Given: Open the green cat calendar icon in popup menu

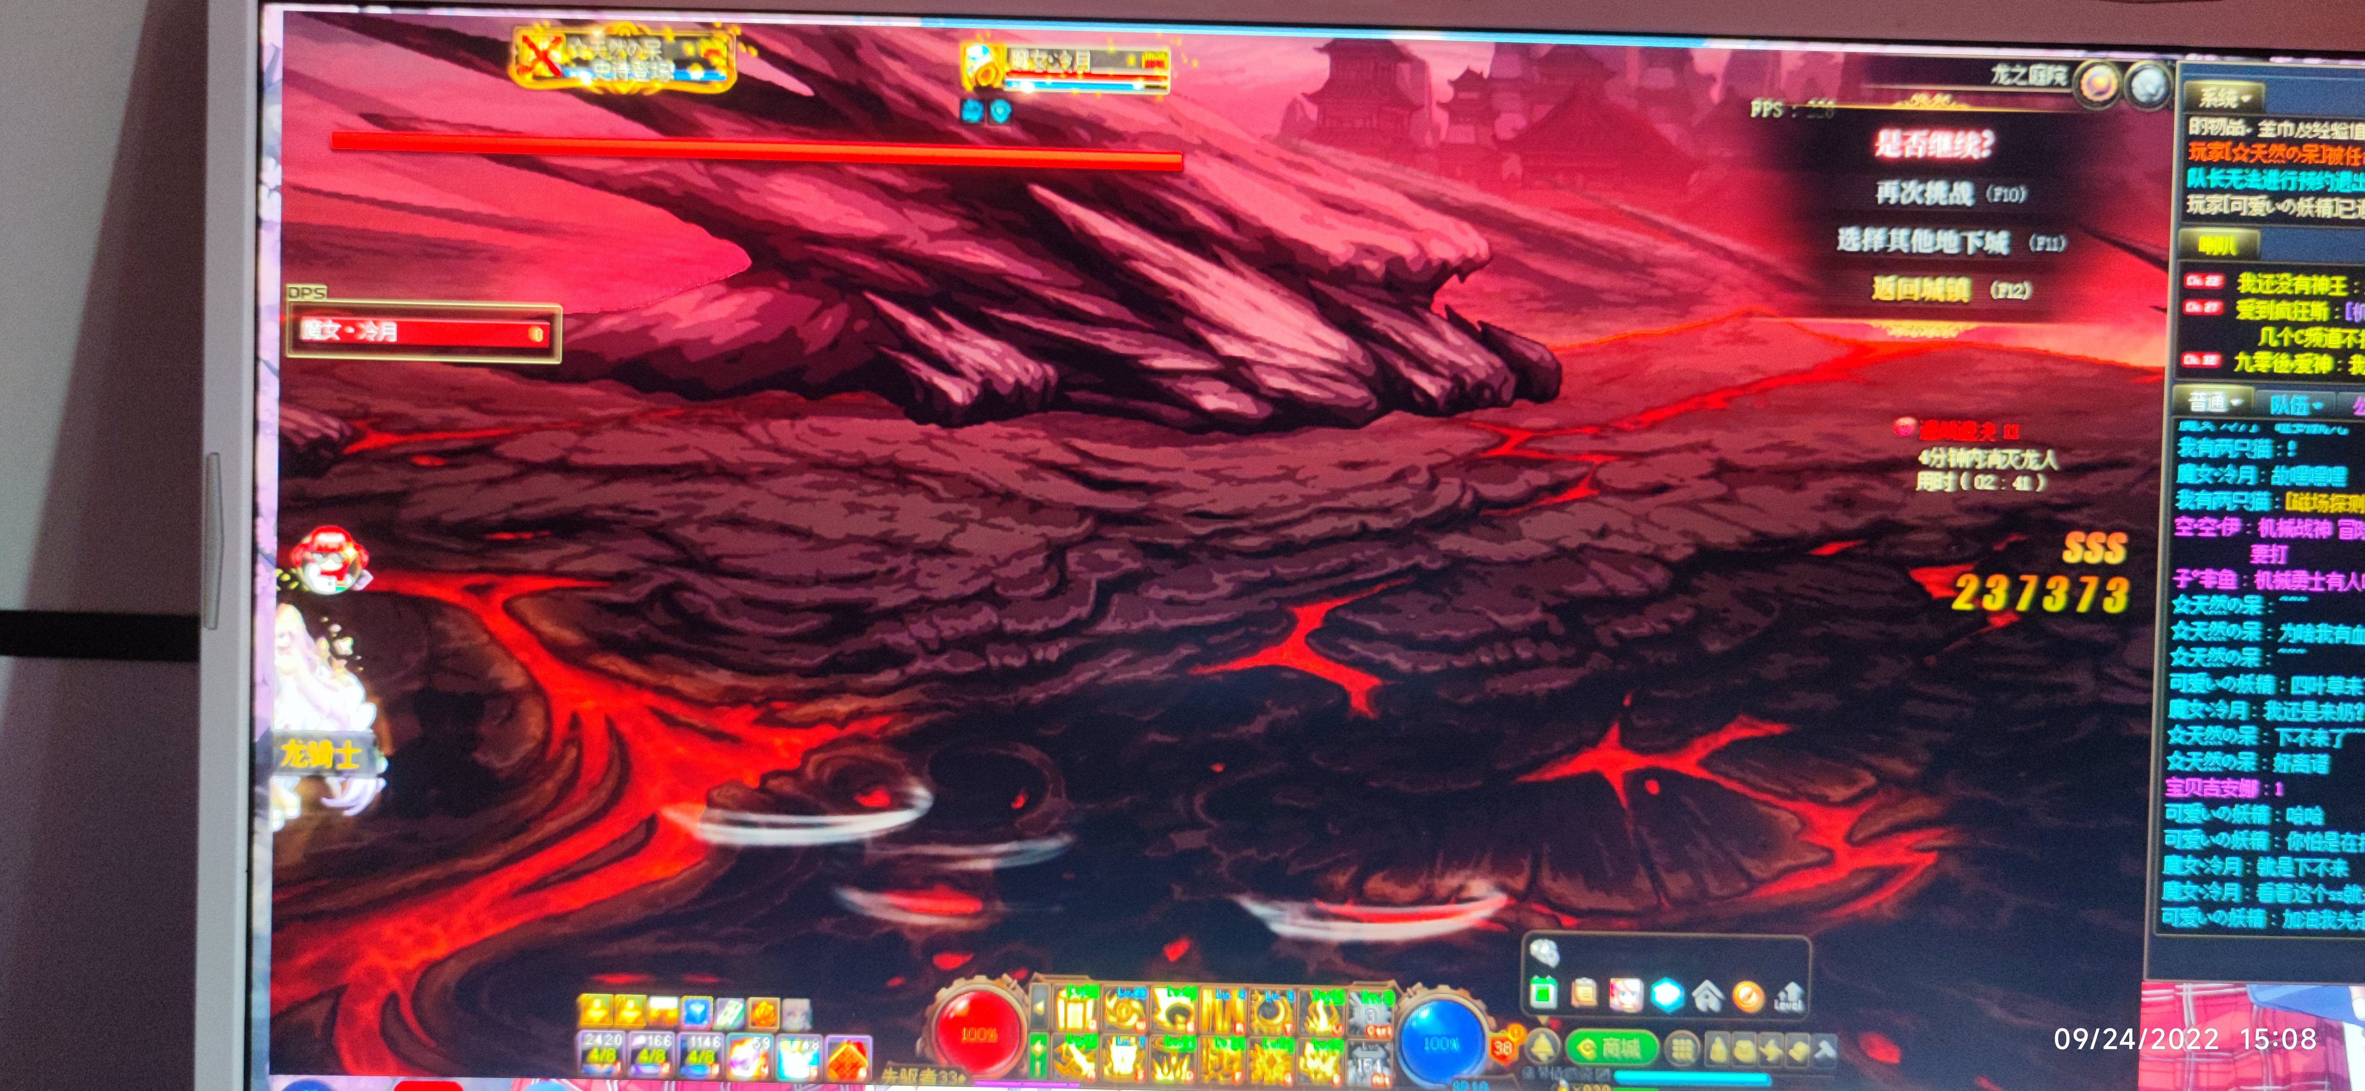Looking at the screenshot, I should coord(1544,993).
